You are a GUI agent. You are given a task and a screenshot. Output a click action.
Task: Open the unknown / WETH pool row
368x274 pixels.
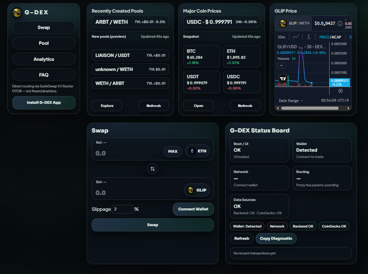point(130,70)
